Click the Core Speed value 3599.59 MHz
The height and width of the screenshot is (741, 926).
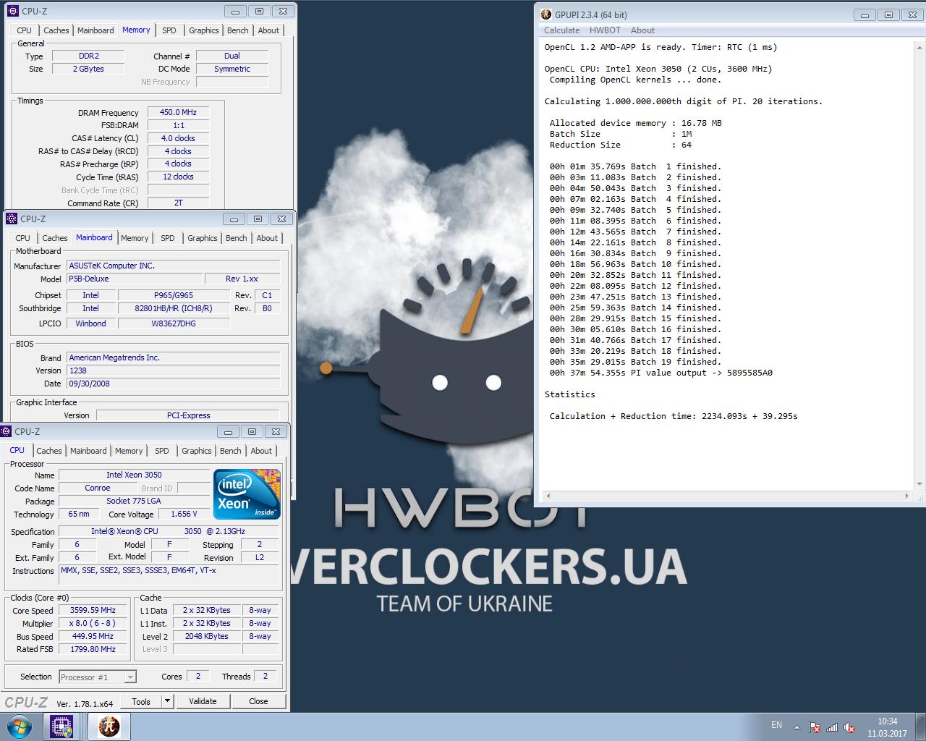pos(93,610)
